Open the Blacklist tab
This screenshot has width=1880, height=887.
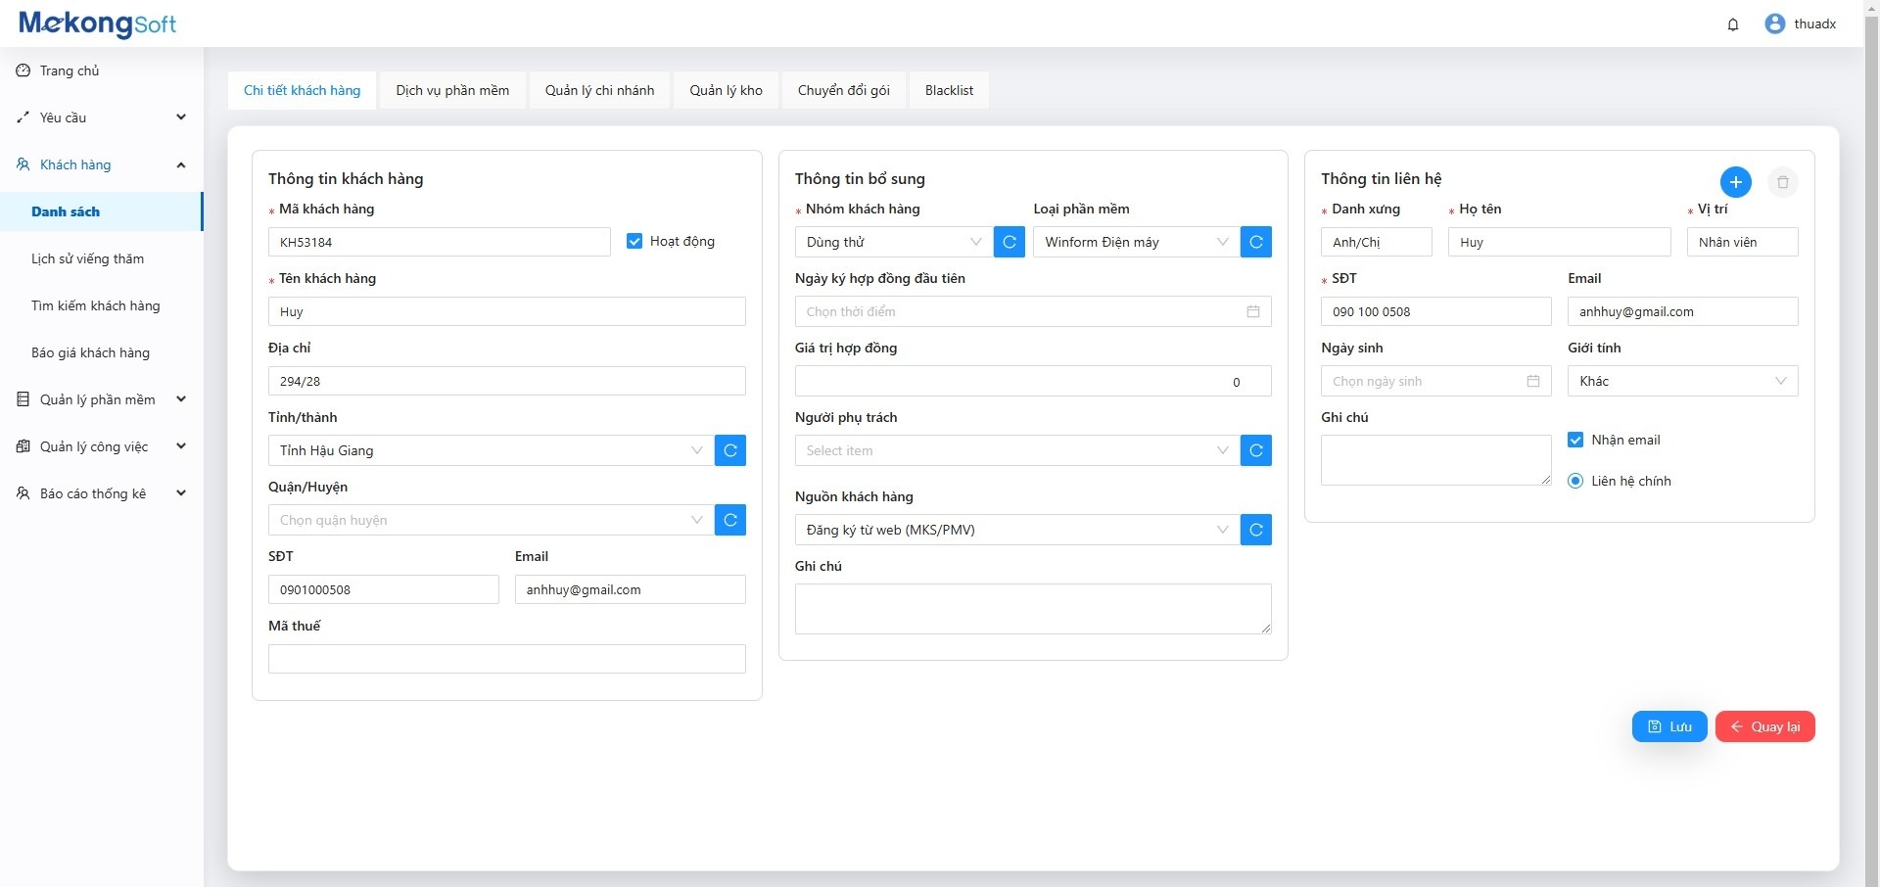[949, 90]
